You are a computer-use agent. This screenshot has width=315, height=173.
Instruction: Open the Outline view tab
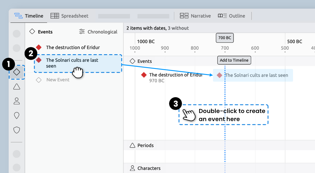click(x=231, y=16)
